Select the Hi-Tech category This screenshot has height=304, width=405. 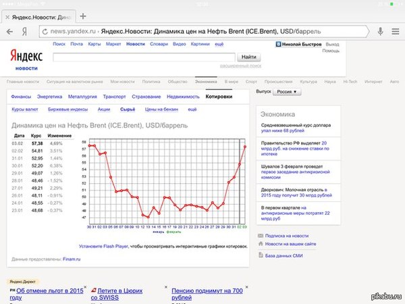click(350, 82)
